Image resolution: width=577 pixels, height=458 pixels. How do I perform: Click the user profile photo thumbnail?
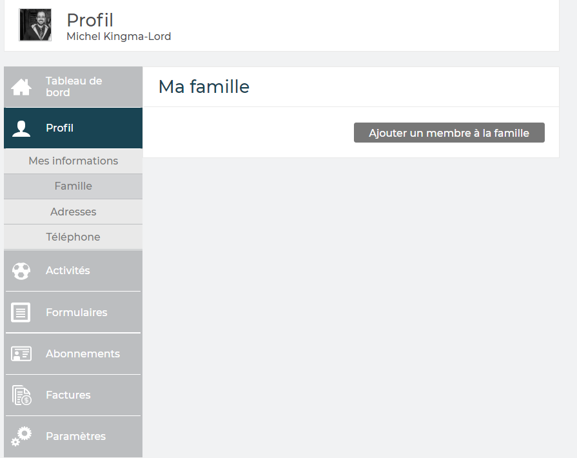click(x=35, y=25)
